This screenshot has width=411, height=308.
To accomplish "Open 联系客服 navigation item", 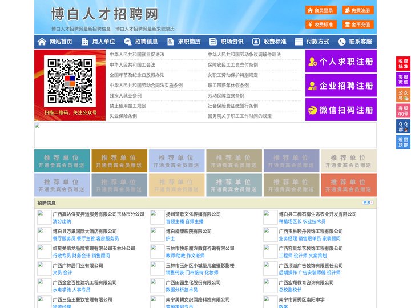I will tap(356, 42).
